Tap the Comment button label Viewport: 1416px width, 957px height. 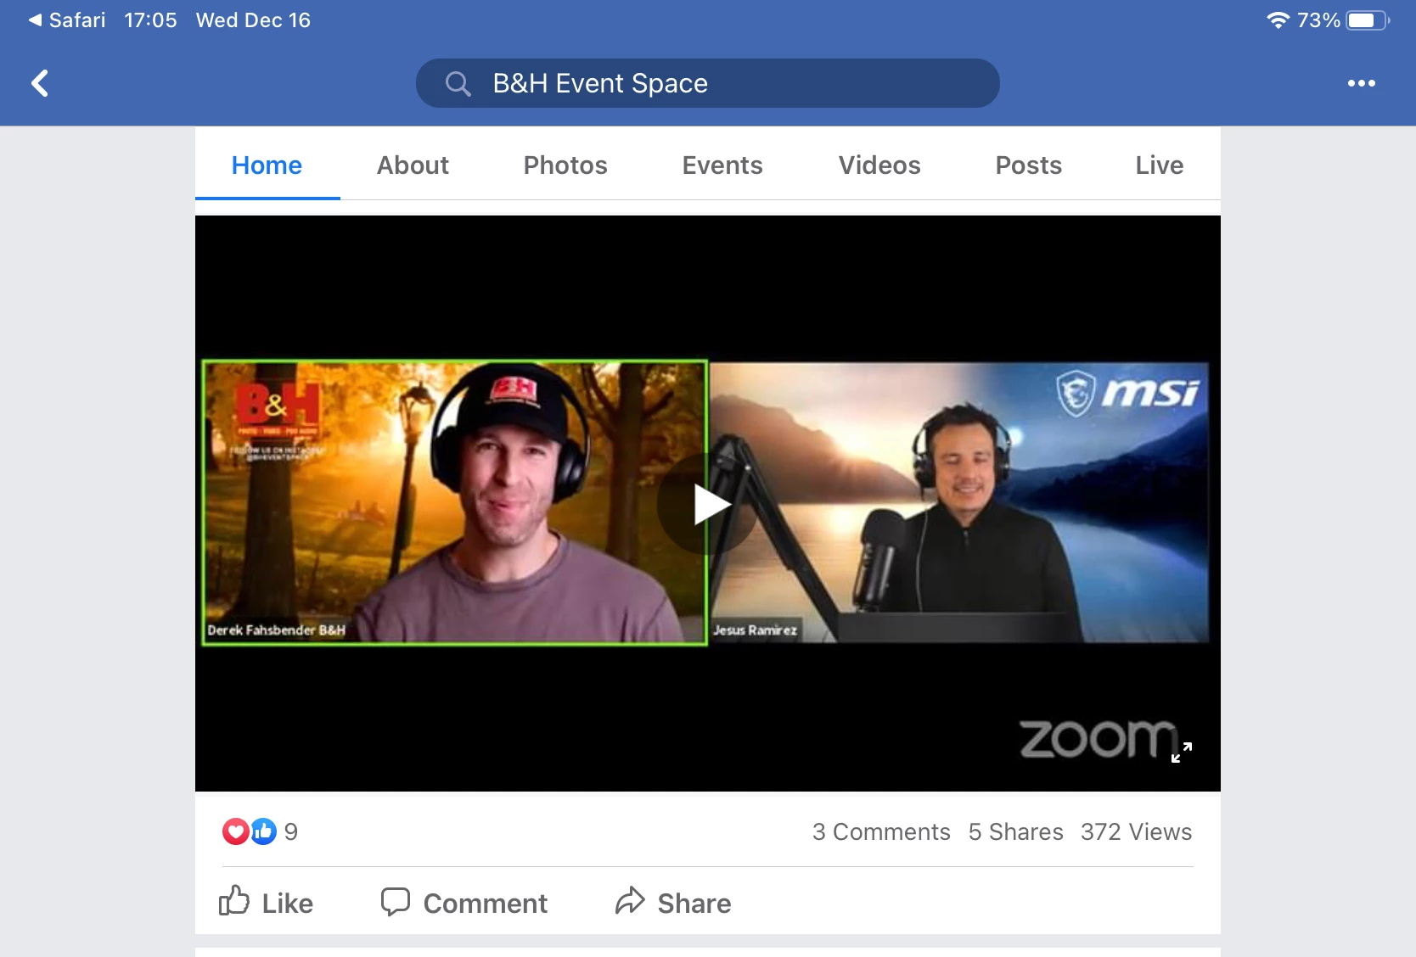pos(485,903)
